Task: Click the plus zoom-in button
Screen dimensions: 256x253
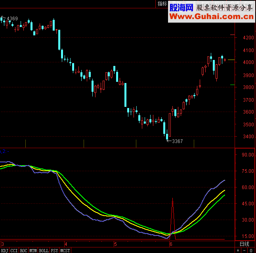Action: pyautogui.click(x=238, y=251)
